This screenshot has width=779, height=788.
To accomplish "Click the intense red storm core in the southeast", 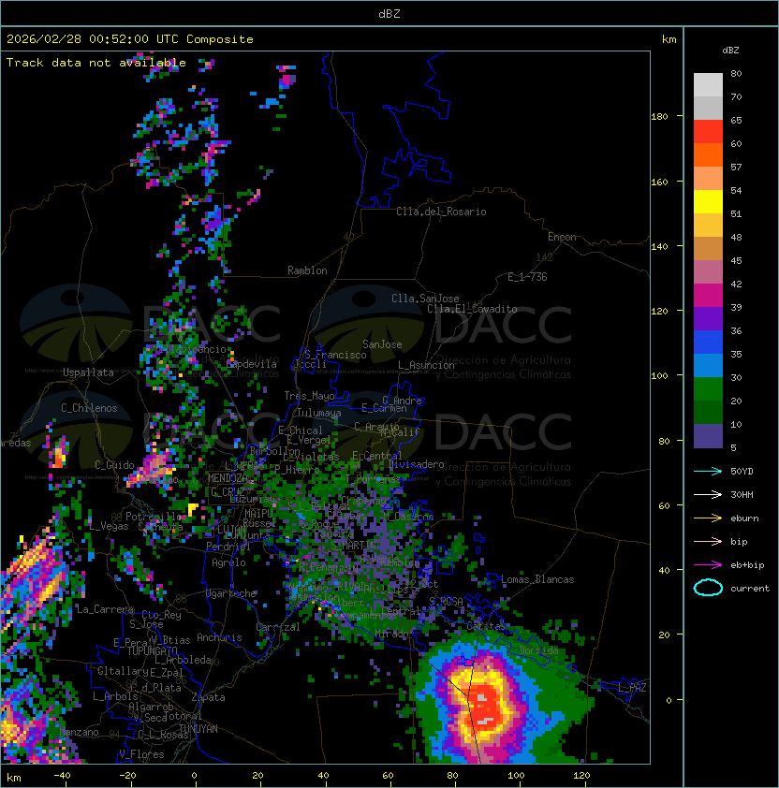I will (x=484, y=706).
